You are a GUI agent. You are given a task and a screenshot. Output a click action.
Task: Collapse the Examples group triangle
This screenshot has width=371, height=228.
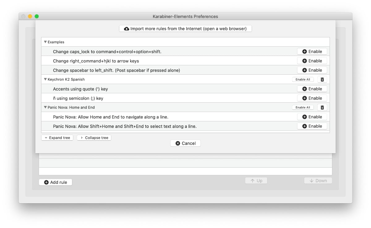point(45,42)
